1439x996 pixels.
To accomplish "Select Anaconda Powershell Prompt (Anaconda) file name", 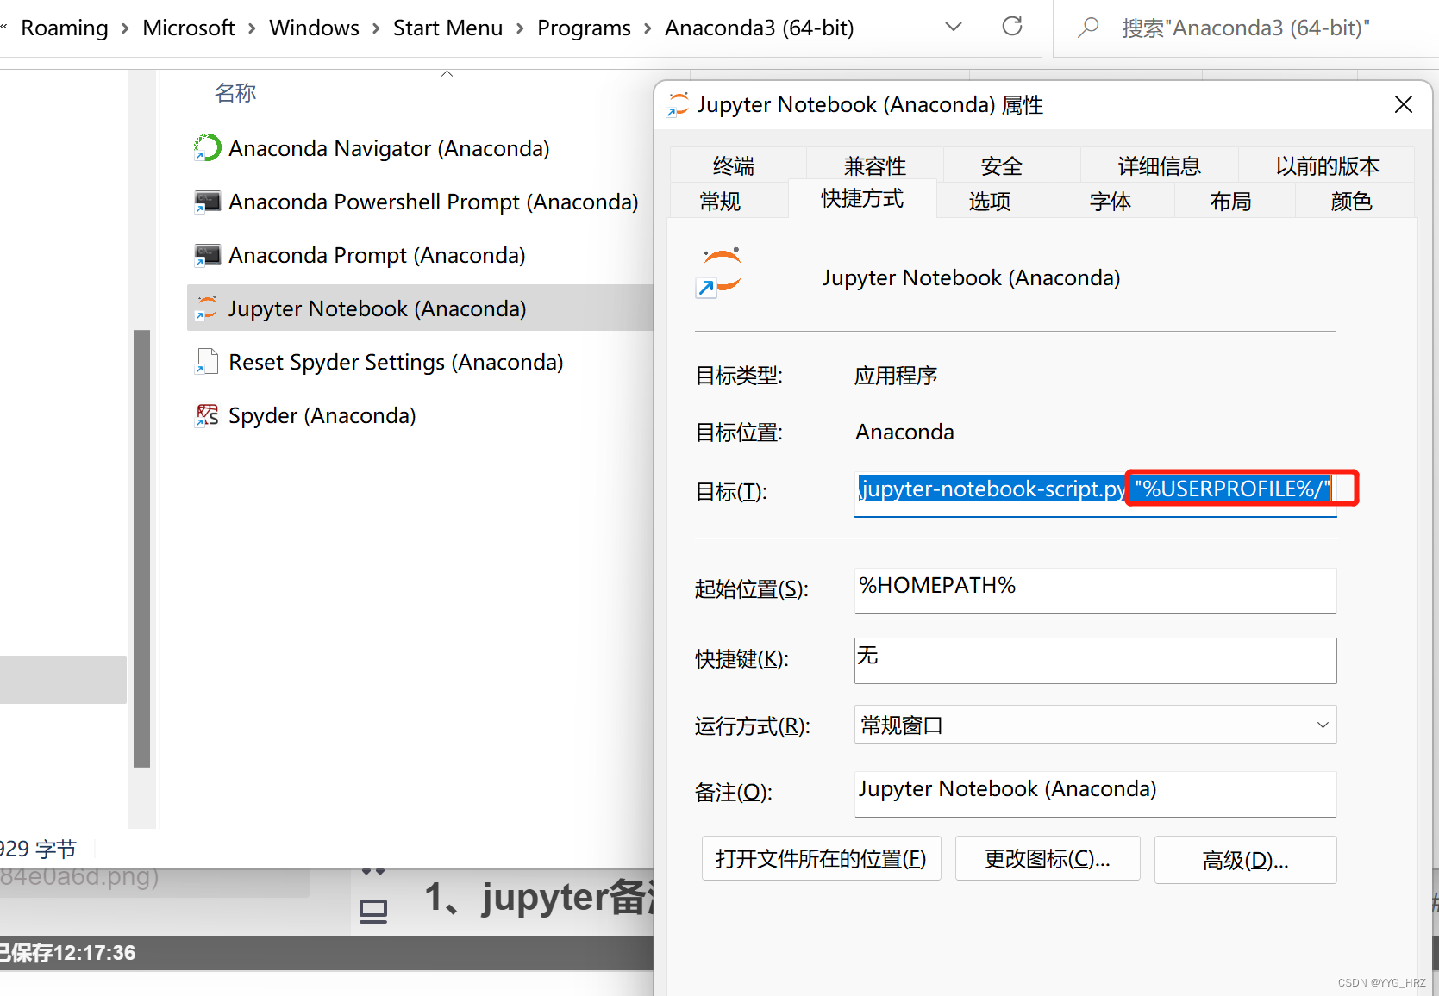I will [x=434, y=202].
